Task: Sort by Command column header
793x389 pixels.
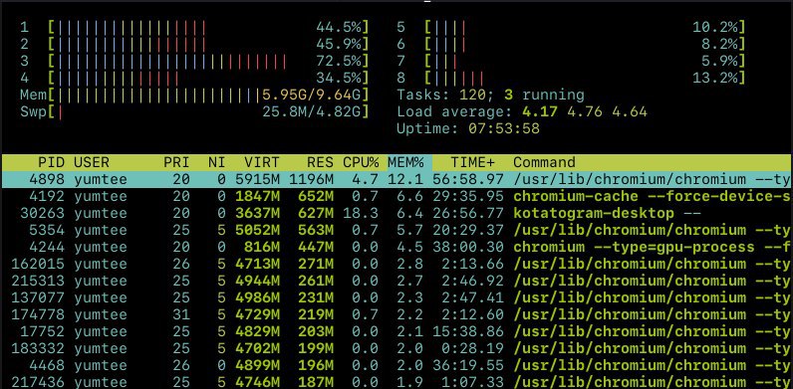Action: 544,163
